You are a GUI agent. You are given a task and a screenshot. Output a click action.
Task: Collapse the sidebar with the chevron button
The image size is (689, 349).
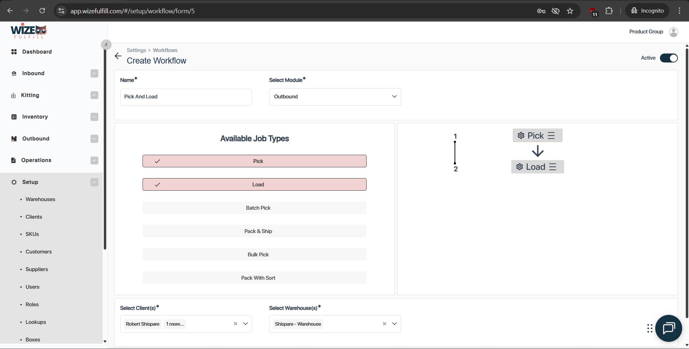[x=106, y=45]
